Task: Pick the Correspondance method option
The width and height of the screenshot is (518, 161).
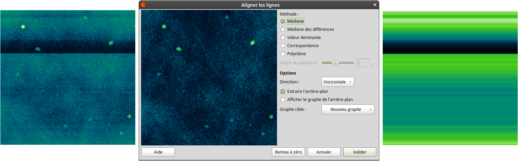Action: pyautogui.click(x=283, y=46)
